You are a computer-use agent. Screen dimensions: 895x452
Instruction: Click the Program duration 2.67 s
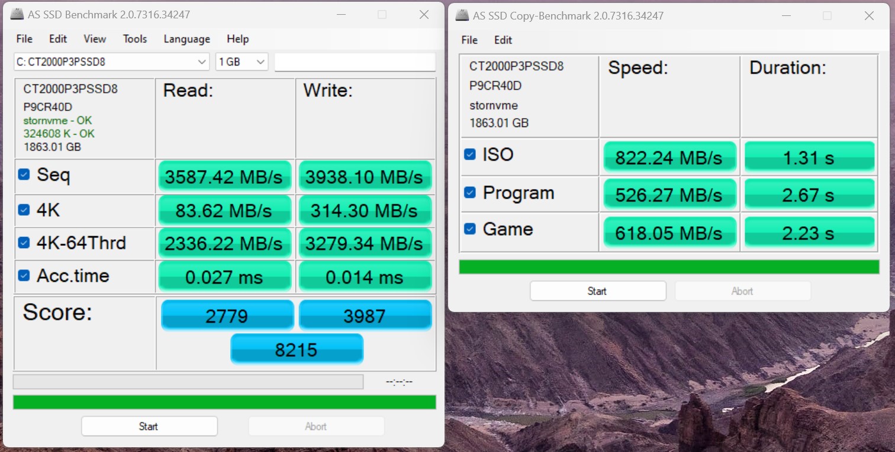tap(809, 194)
